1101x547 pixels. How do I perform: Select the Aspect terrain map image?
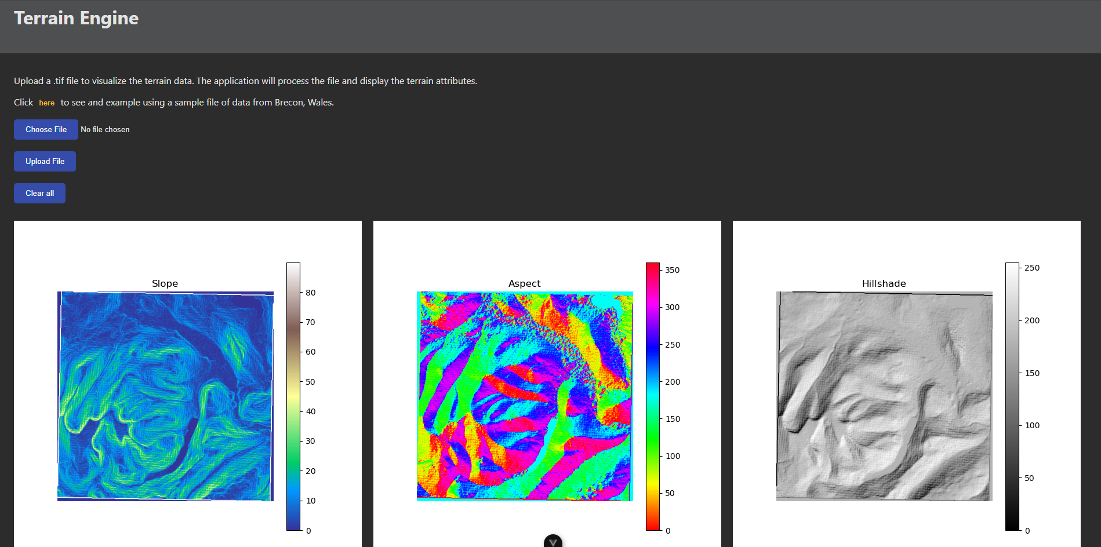pyautogui.click(x=525, y=396)
